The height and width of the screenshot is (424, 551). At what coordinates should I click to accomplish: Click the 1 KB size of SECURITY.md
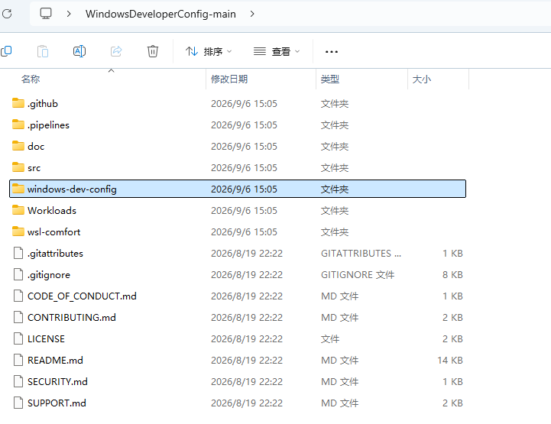(452, 381)
